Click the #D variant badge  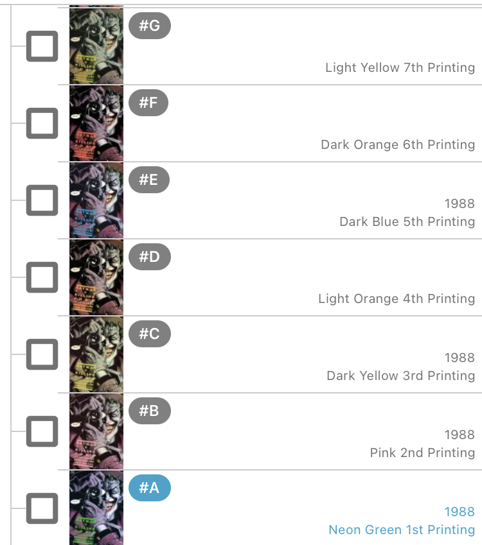pyautogui.click(x=150, y=257)
